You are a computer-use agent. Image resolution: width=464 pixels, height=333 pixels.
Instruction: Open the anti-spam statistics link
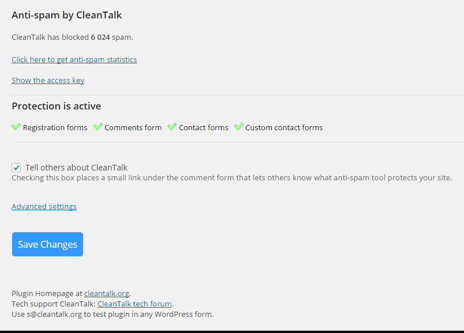tap(74, 60)
